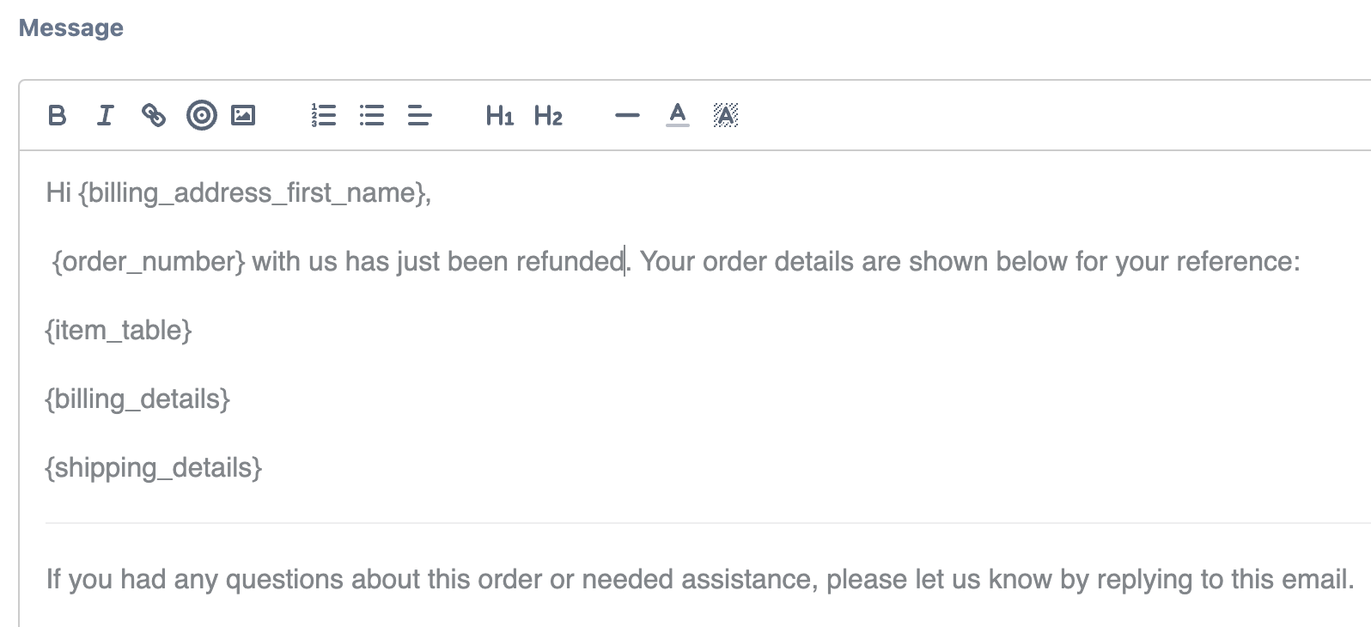Insert a button element via target icon
This screenshot has height=627, width=1371.
point(200,115)
